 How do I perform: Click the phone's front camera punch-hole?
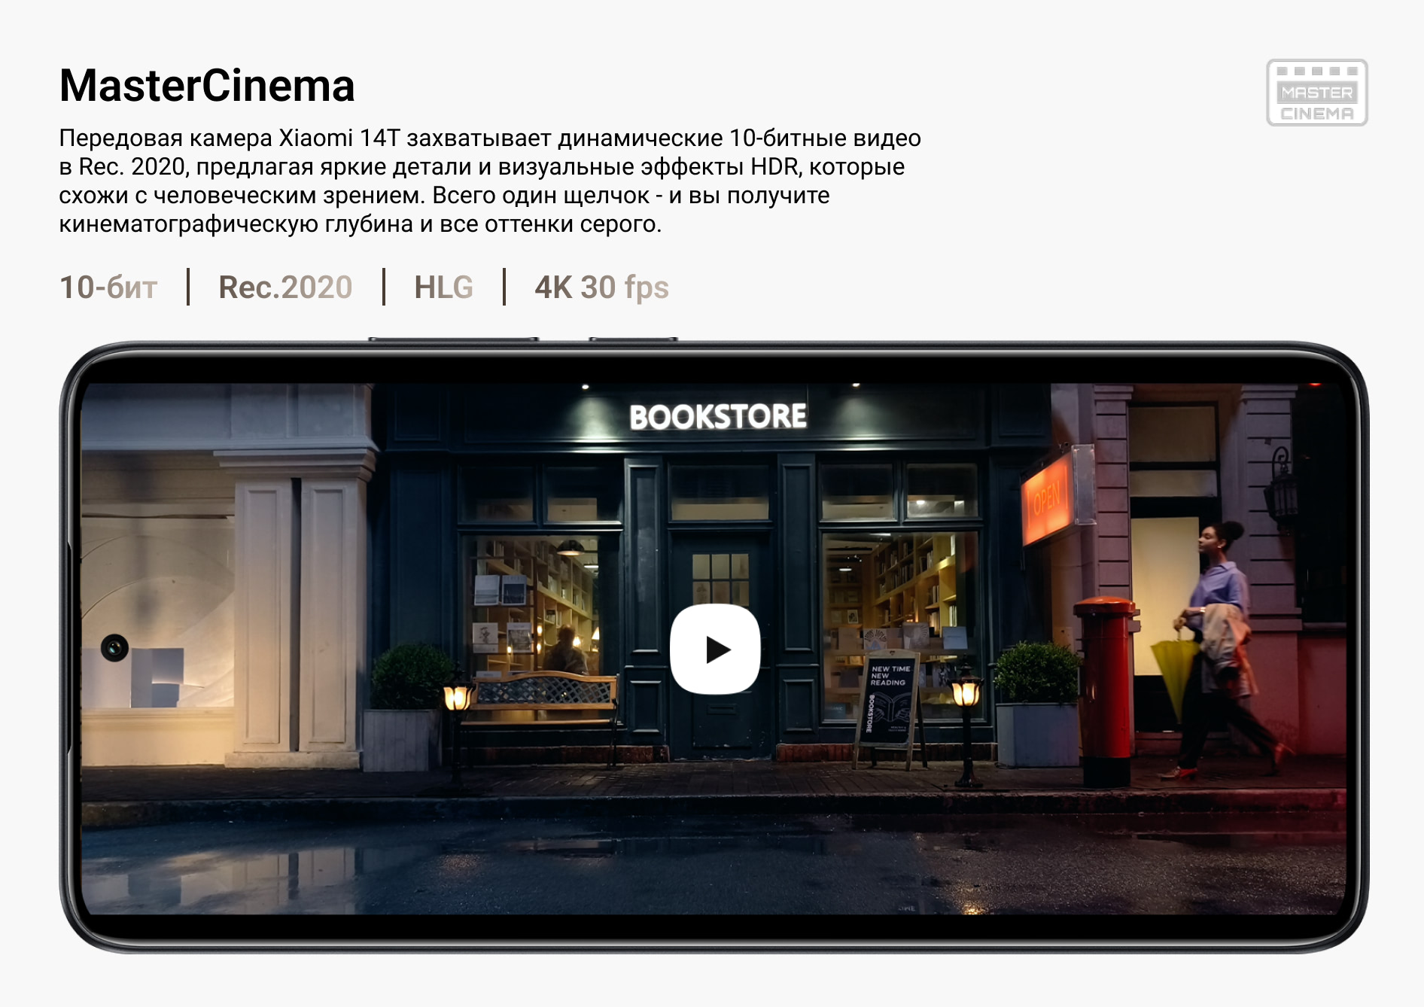click(x=115, y=647)
